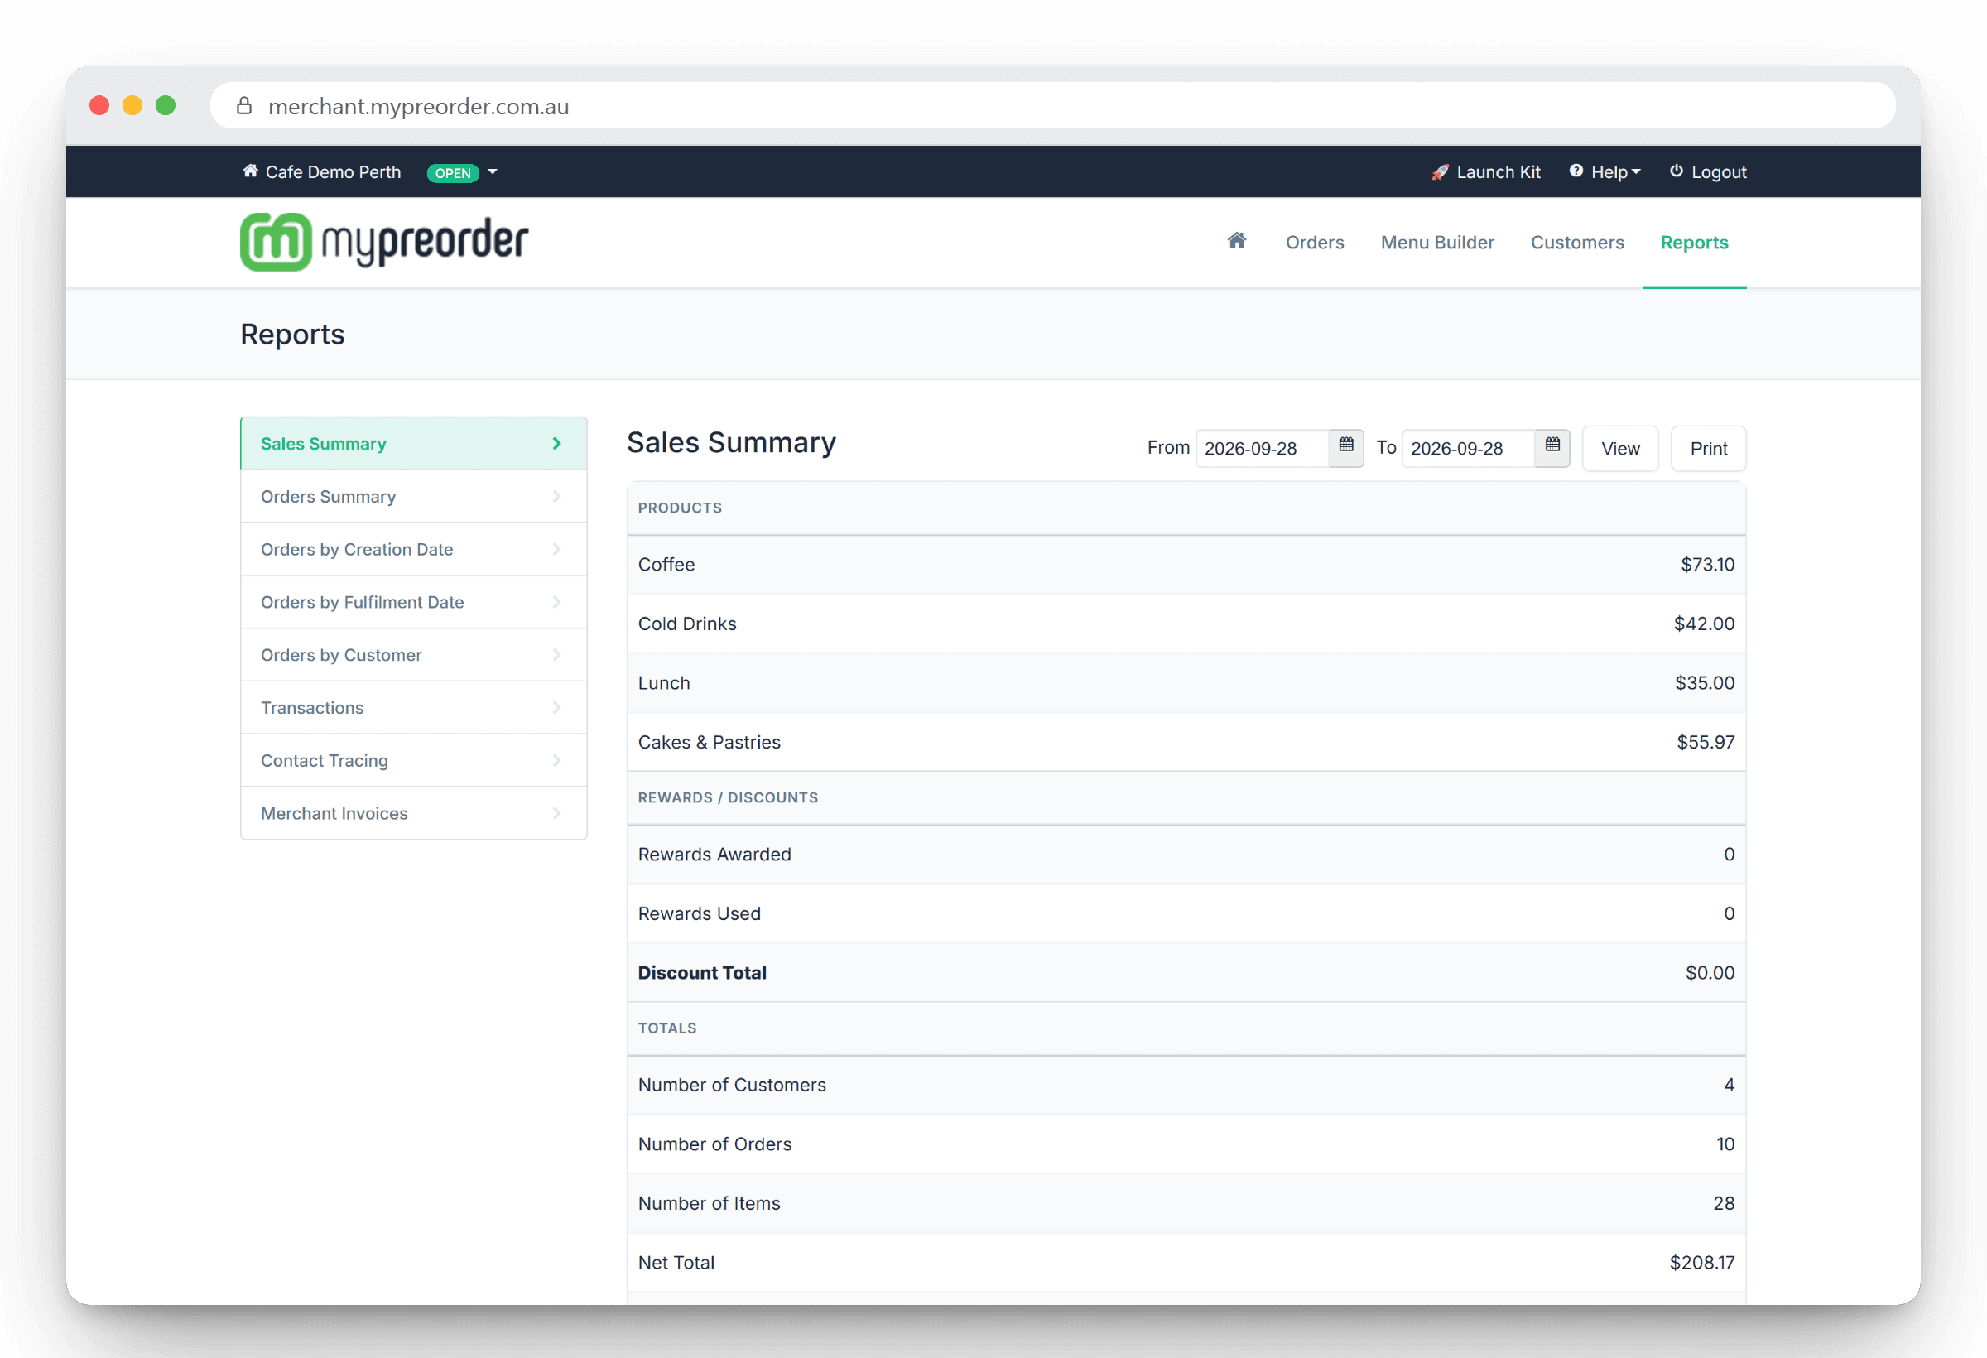Click the Net Total $208.17 value

(x=1701, y=1262)
